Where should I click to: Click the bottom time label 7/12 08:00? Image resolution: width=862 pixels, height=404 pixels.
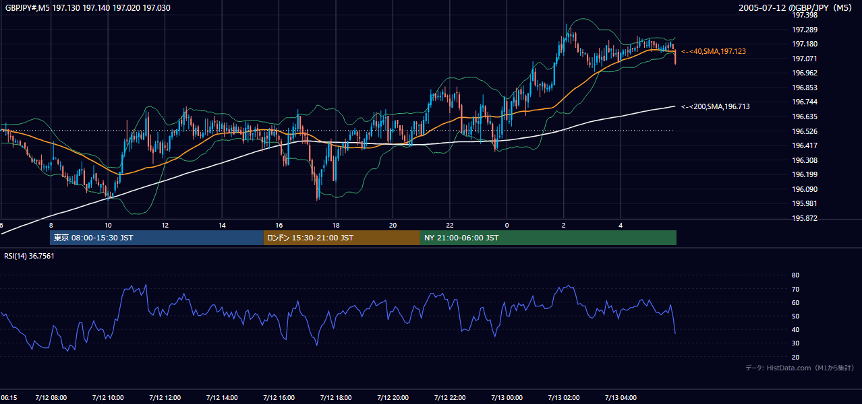pos(51,398)
